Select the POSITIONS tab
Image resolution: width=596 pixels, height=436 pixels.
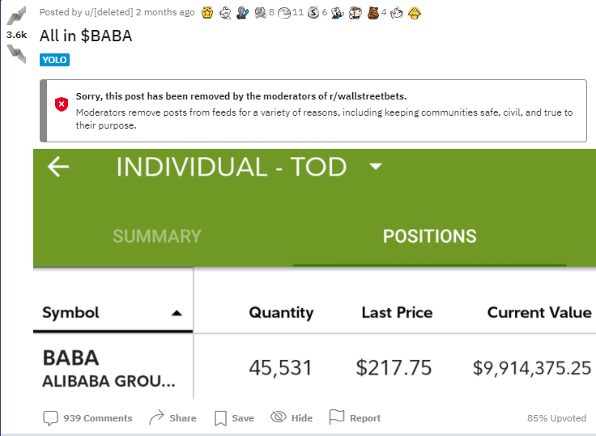[429, 236]
